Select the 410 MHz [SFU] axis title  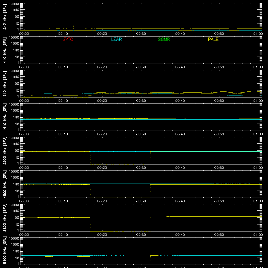[x=4, y=50]
